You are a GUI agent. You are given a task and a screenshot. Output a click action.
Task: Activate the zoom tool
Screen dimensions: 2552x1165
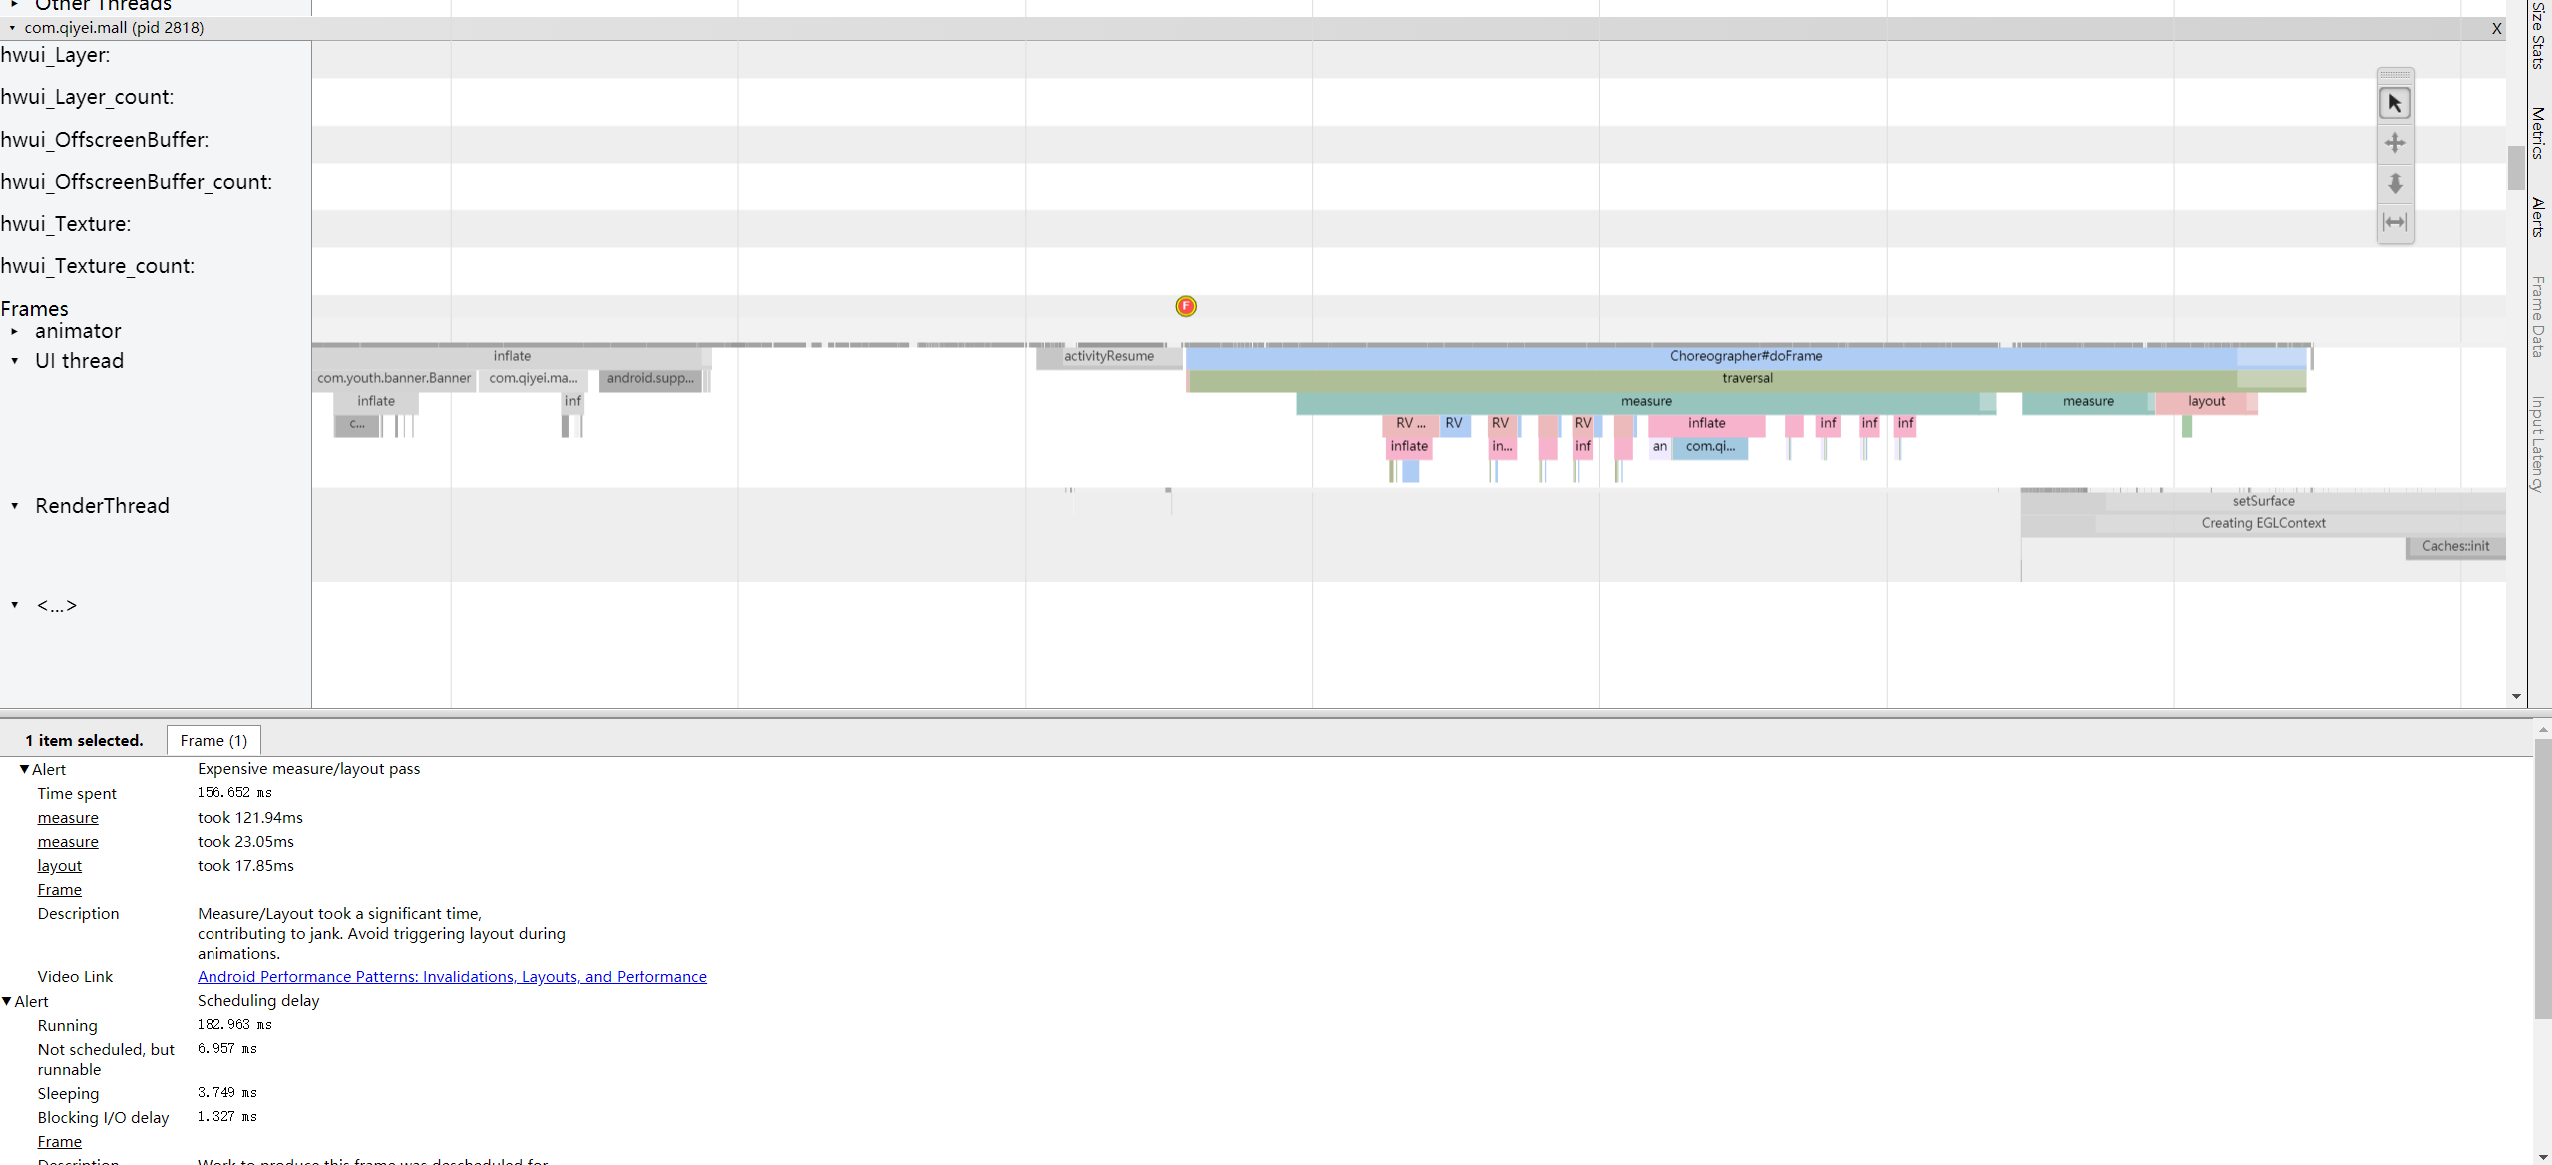(2395, 184)
